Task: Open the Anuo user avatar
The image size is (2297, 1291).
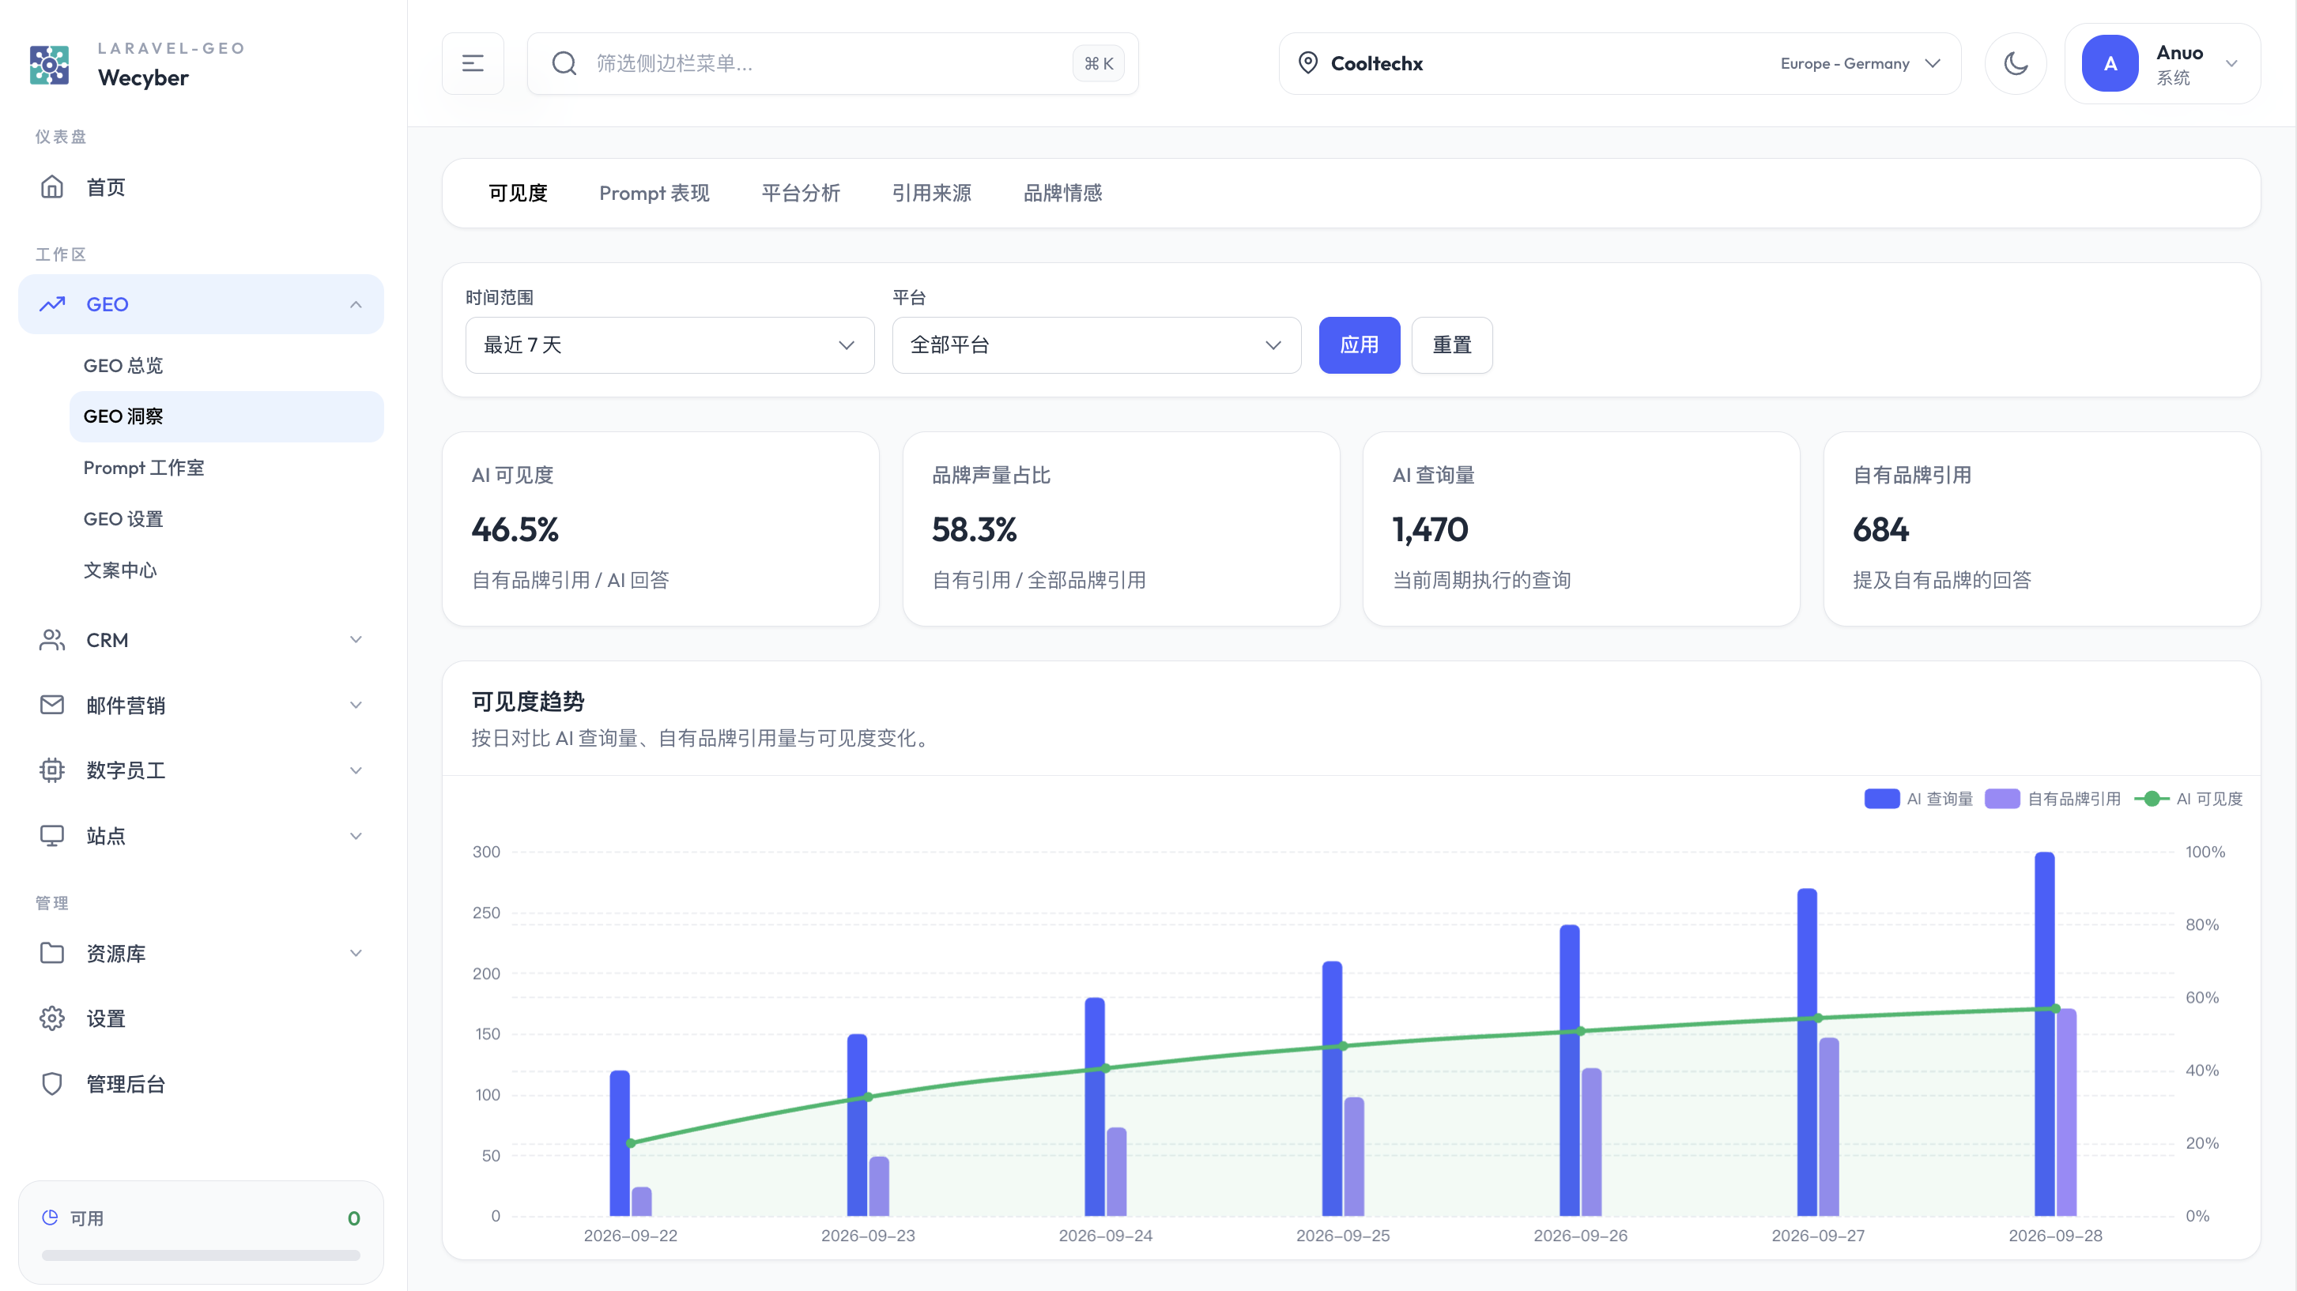Action: [x=2110, y=63]
